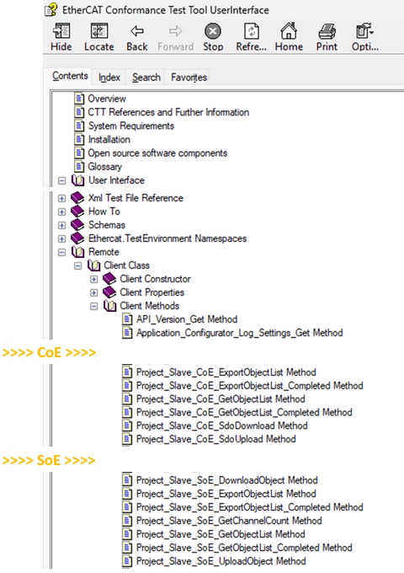Expand the Schemas node
Viewport: 404px width, 573px height.
click(x=62, y=226)
